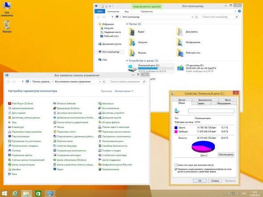Select the CD-дисковод (D:) drive
263x197 pixels.
(x=197, y=68)
